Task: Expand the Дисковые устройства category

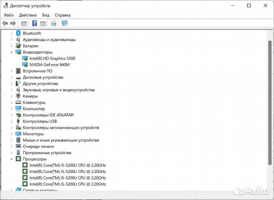Action: pyautogui.click(x=12, y=77)
